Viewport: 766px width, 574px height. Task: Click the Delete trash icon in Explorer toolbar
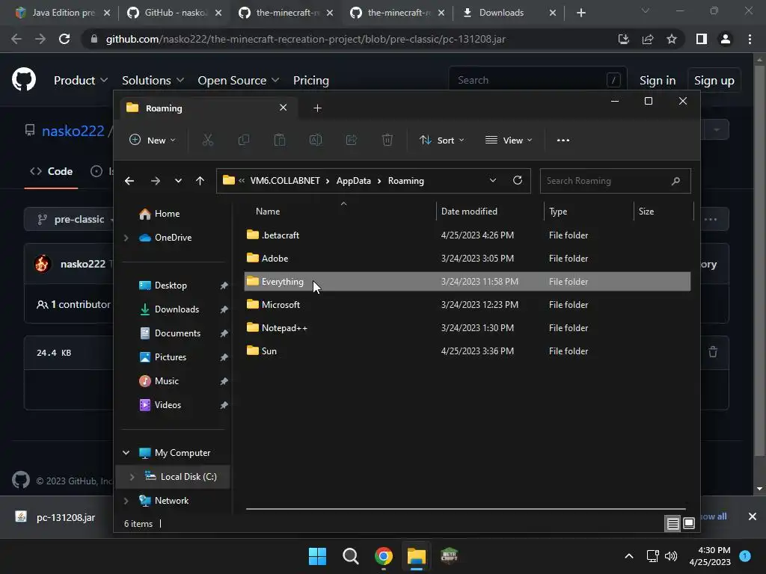387,140
